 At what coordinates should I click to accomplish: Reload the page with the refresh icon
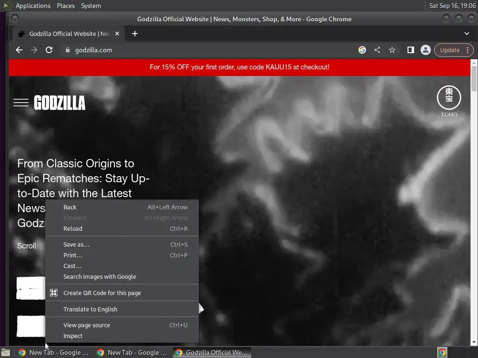click(x=49, y=50)
